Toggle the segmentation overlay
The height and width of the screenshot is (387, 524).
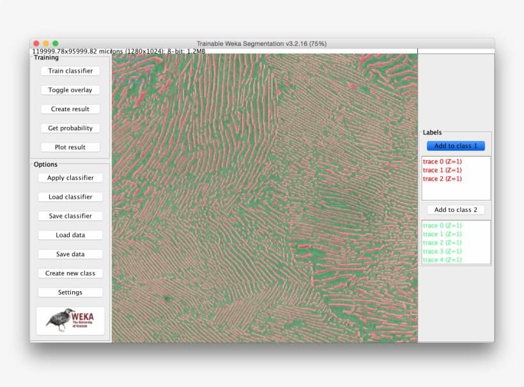pyautogui.click(x=70, y=89)
